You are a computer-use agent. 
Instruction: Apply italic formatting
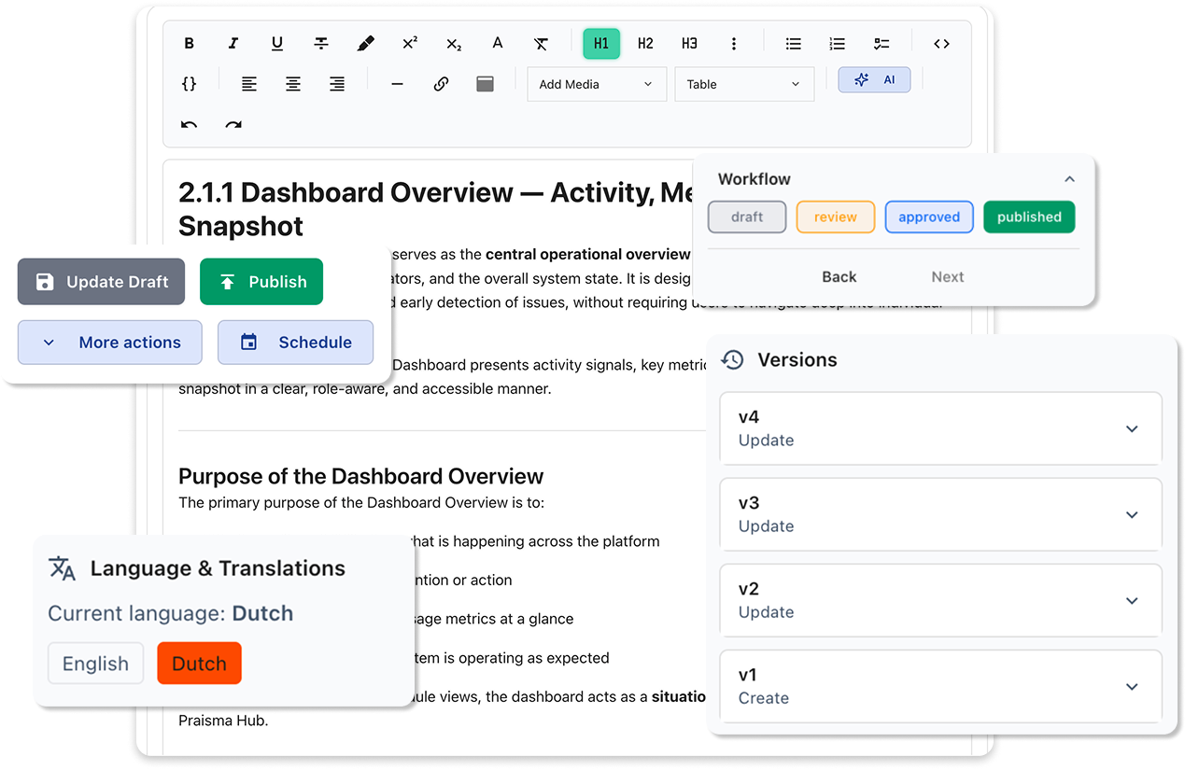click(x=233, y=44)
